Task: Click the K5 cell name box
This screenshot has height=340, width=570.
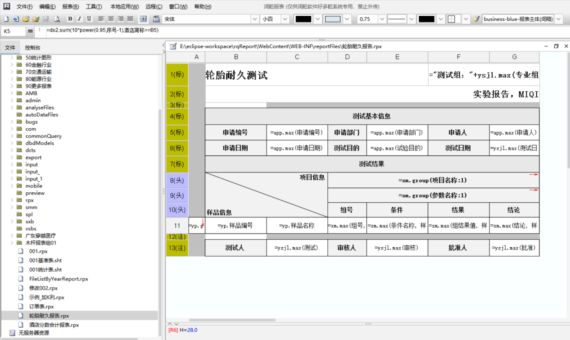Action: pyautogui.click(x=12, y=31)
